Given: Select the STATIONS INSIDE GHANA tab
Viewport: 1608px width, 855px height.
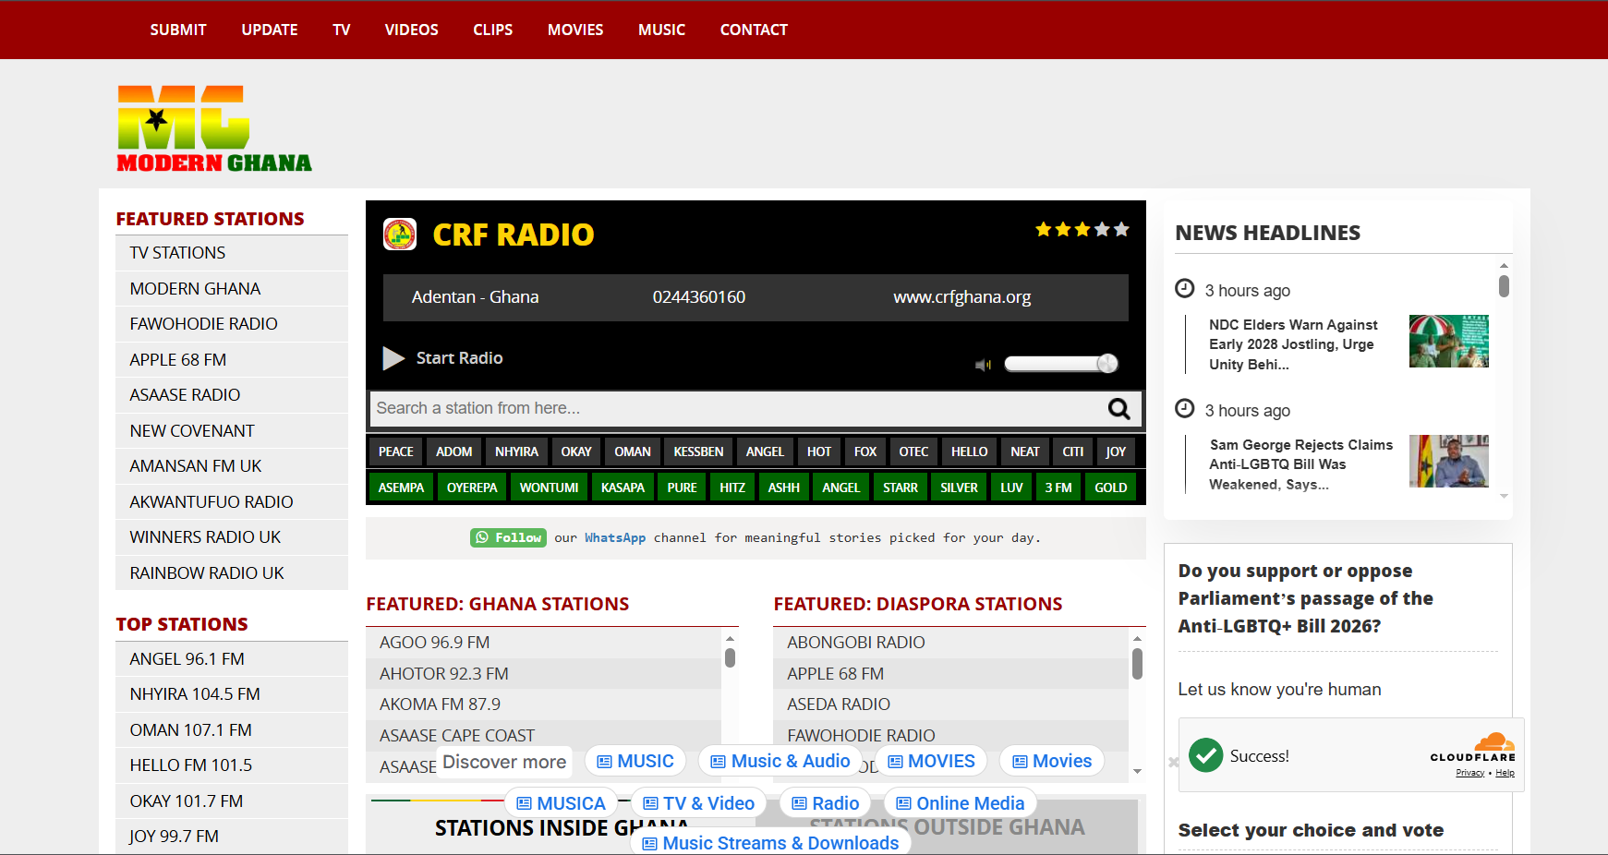Looking at the screenshot, I should click(562, 827).
